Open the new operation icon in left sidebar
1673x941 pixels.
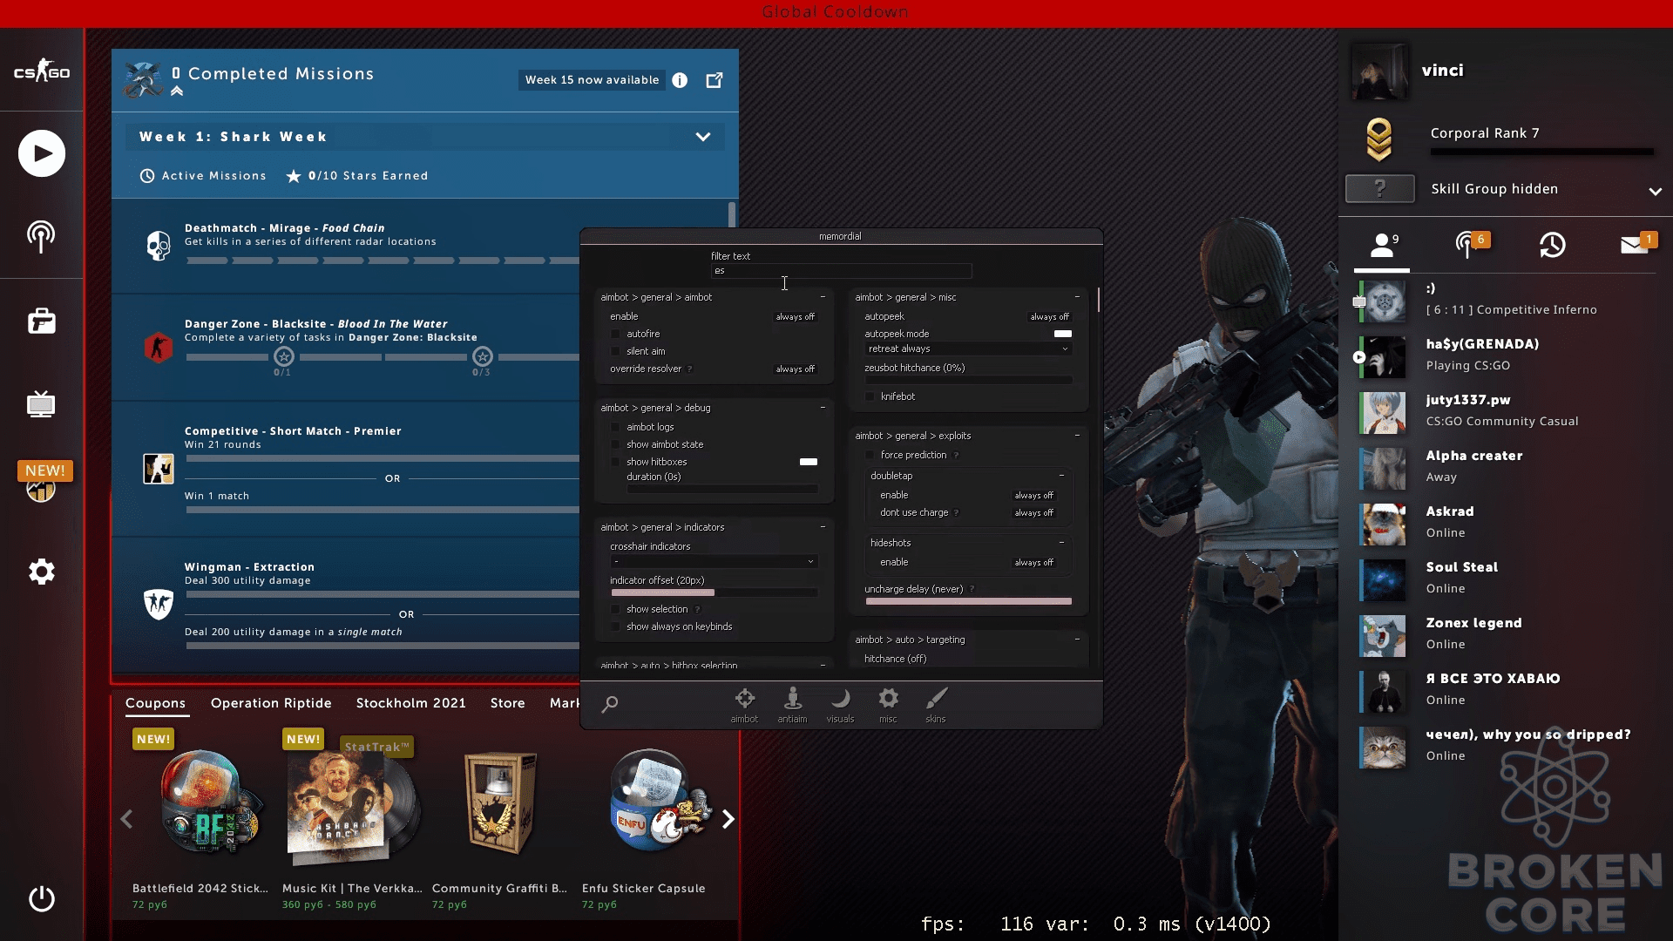(x=41, y=483)
